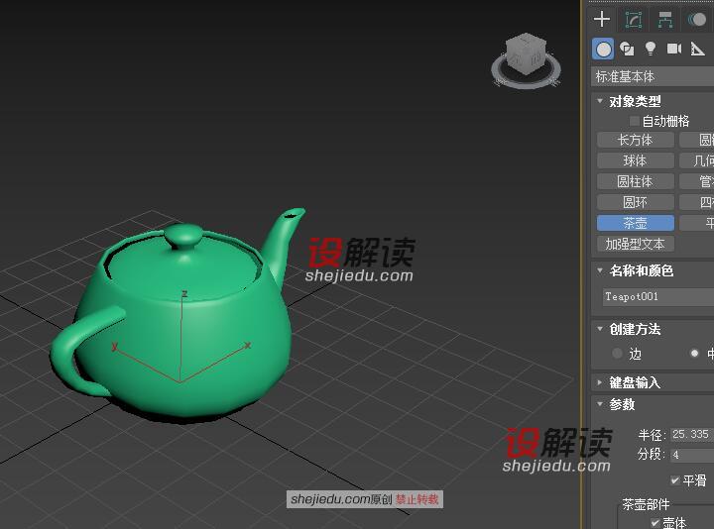
Task: Select the Geometry category sphere icon
Action: [603, 50]
